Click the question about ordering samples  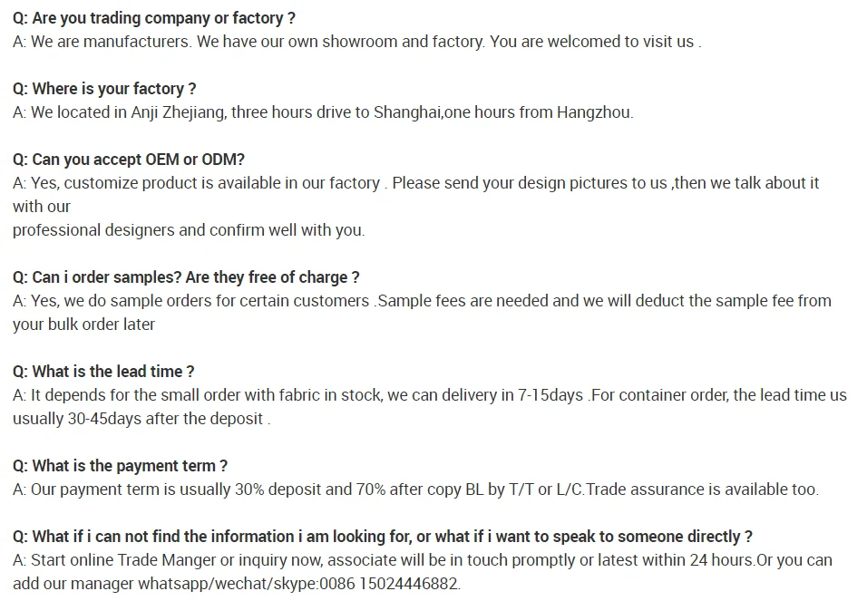(x=186, y=277)
